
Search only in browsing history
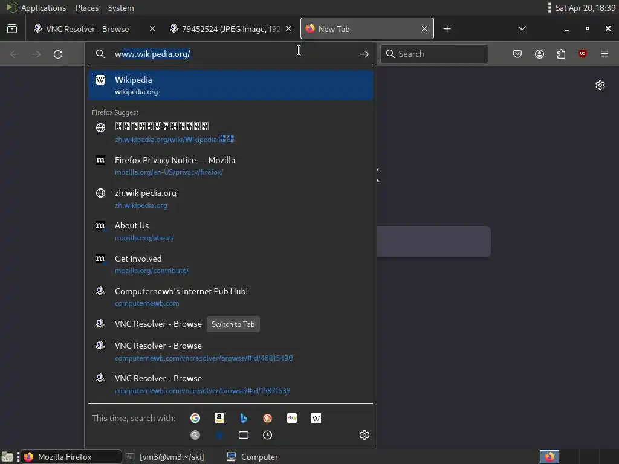[x=268, y=435]
